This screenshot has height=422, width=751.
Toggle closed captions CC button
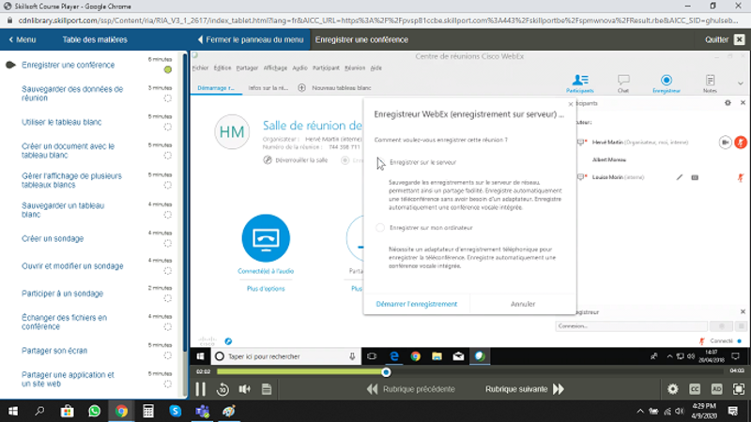coord(695,389)
